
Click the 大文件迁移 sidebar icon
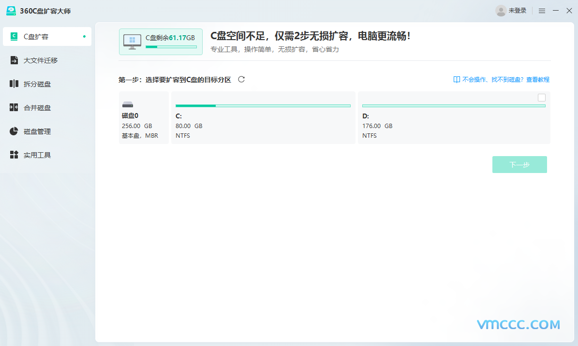pos(14,60)
